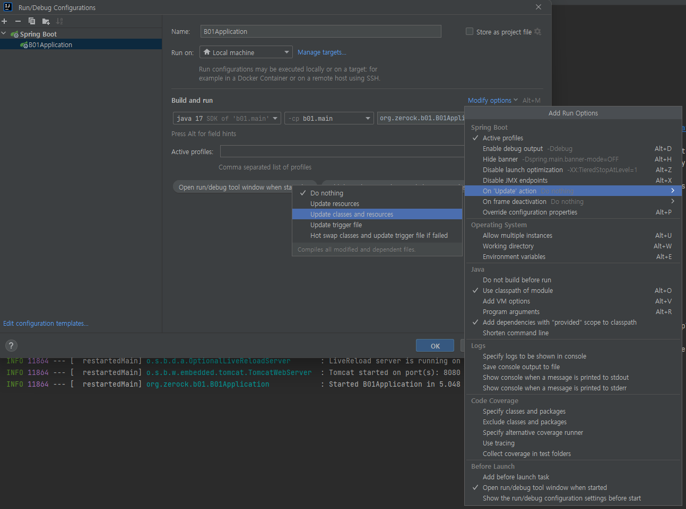Screen dimensions: 686x509
Task: Remove configuration with minus icon
Action: [18, 21]
